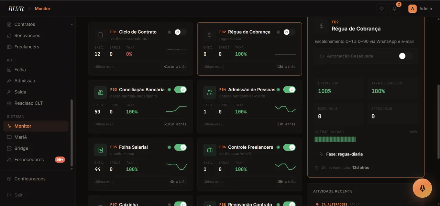Disable the Folha Salarial toggle
This screenshot has width=440, height=206.
180,147
